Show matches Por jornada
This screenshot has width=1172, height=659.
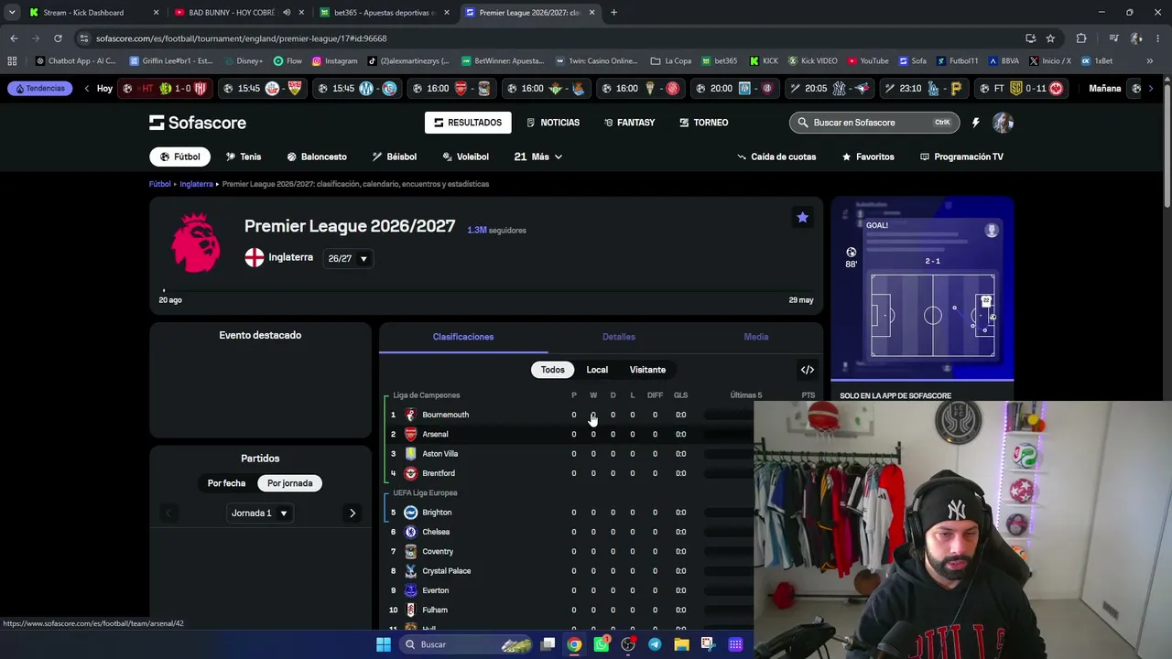290,483
